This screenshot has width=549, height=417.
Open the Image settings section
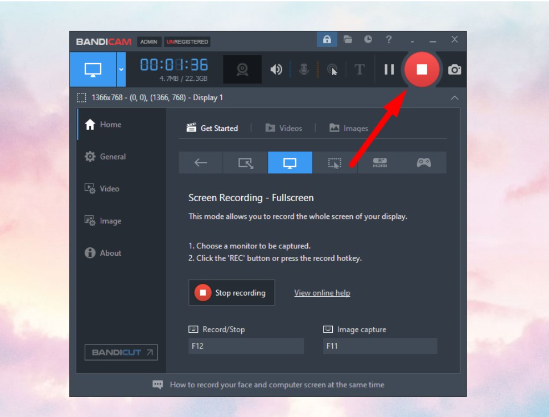(122, 221)
